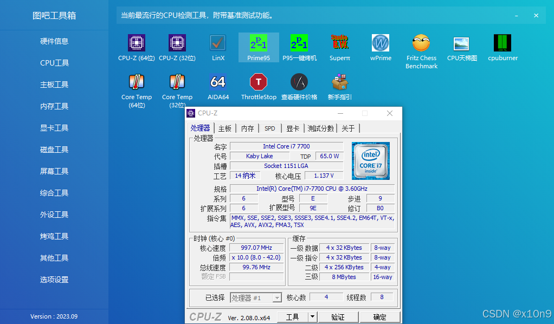This screenshot has height=324, width=554.
Task: Start P95一键烤机 tool
Action: pos(299,43)
